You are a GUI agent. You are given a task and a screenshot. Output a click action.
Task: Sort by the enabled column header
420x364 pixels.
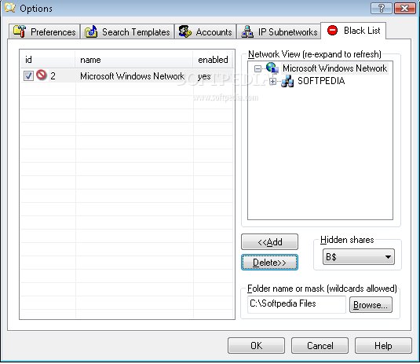(x=214, y=60)
